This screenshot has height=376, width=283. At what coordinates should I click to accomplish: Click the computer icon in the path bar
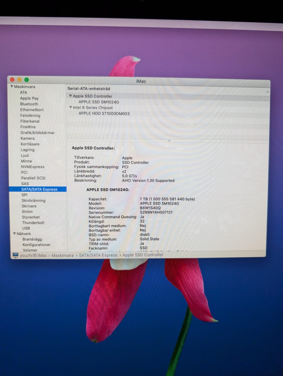pos(15,255)
